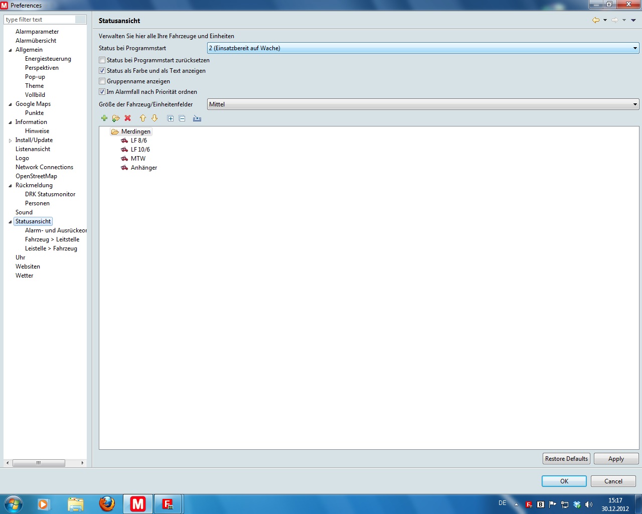Click the red X delete icon

coord(128,118)
